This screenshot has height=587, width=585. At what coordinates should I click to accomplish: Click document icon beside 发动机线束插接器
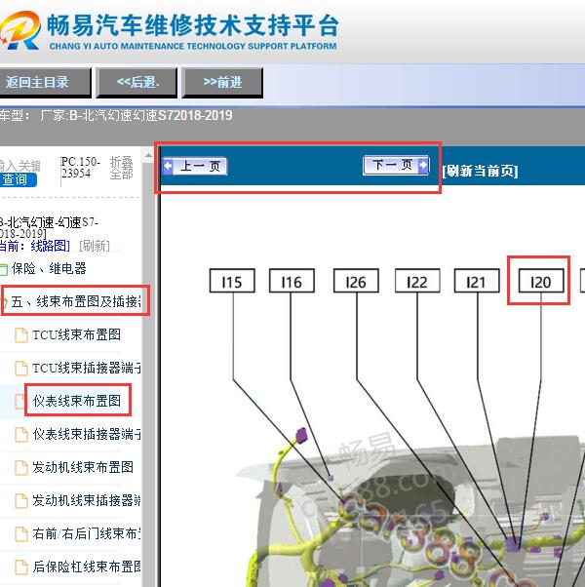click(x=20, y=501)
